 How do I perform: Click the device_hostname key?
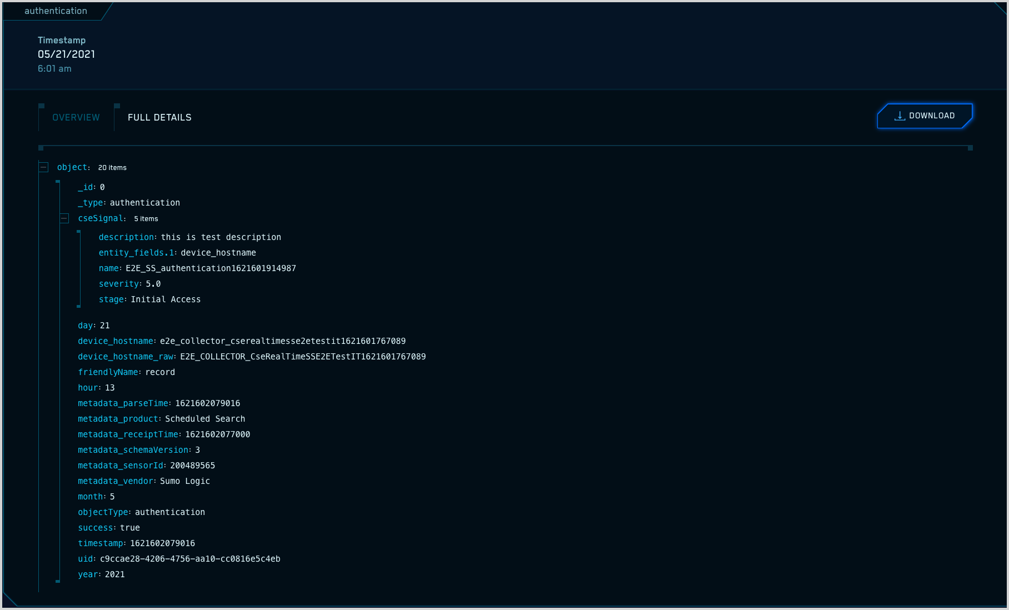(x=115, y=341)
